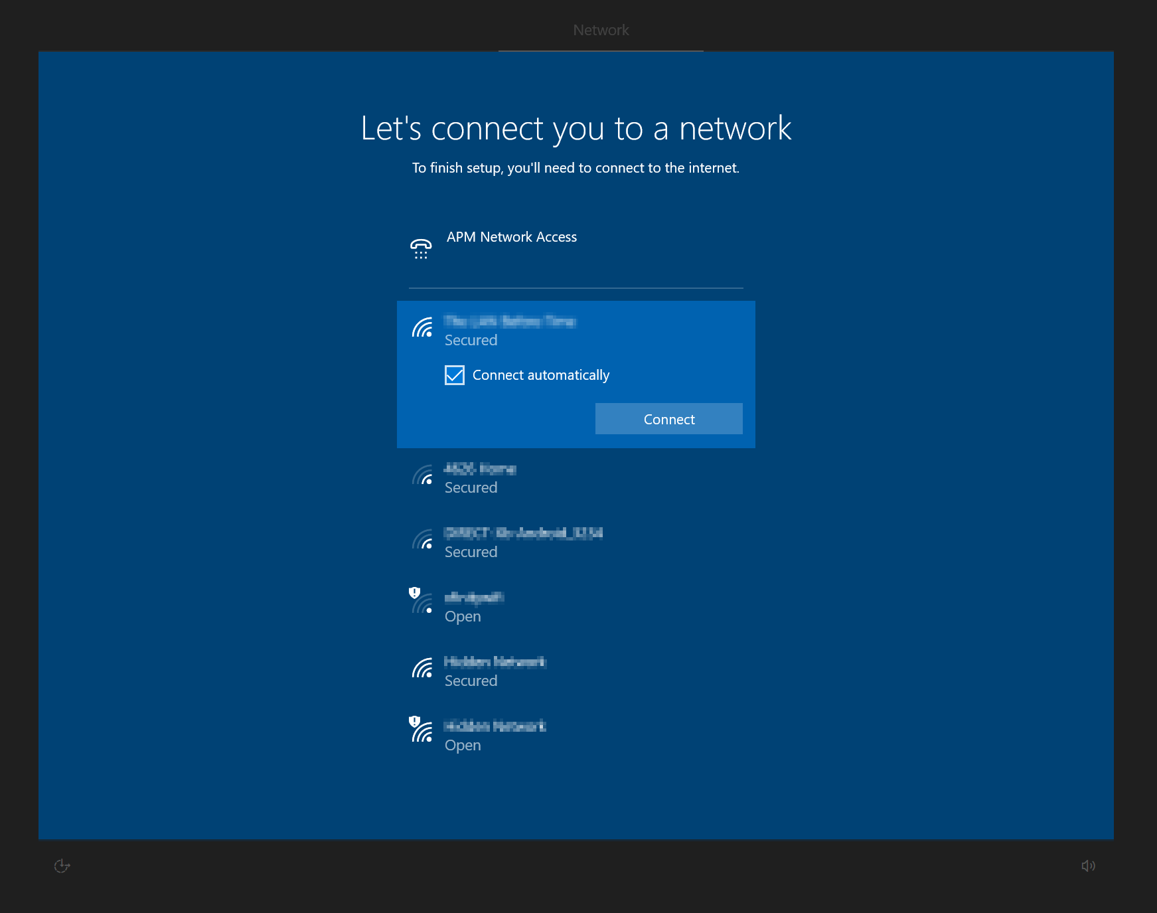This screenshot has height=913, width=1157.
Task: Click the open Hidden Network shield Wi-Fi icon
Action: point(421,729)
